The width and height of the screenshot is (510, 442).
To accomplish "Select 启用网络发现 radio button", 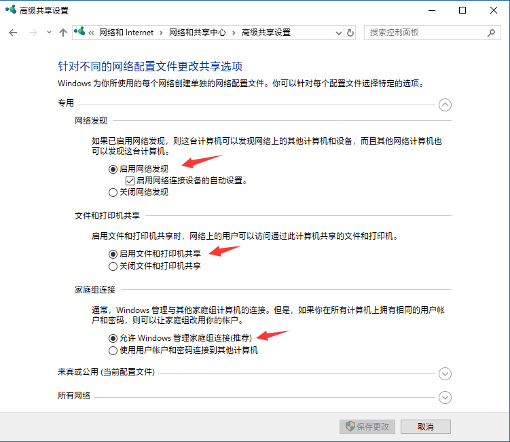I will (113, 169).
